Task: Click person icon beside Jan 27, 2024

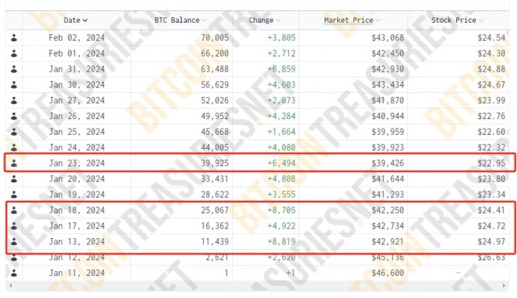Action: (x=14, y=100)
